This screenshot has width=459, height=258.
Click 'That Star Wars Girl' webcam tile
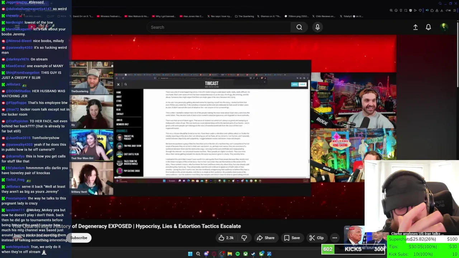pyautogui.click(x=91, y=144)
